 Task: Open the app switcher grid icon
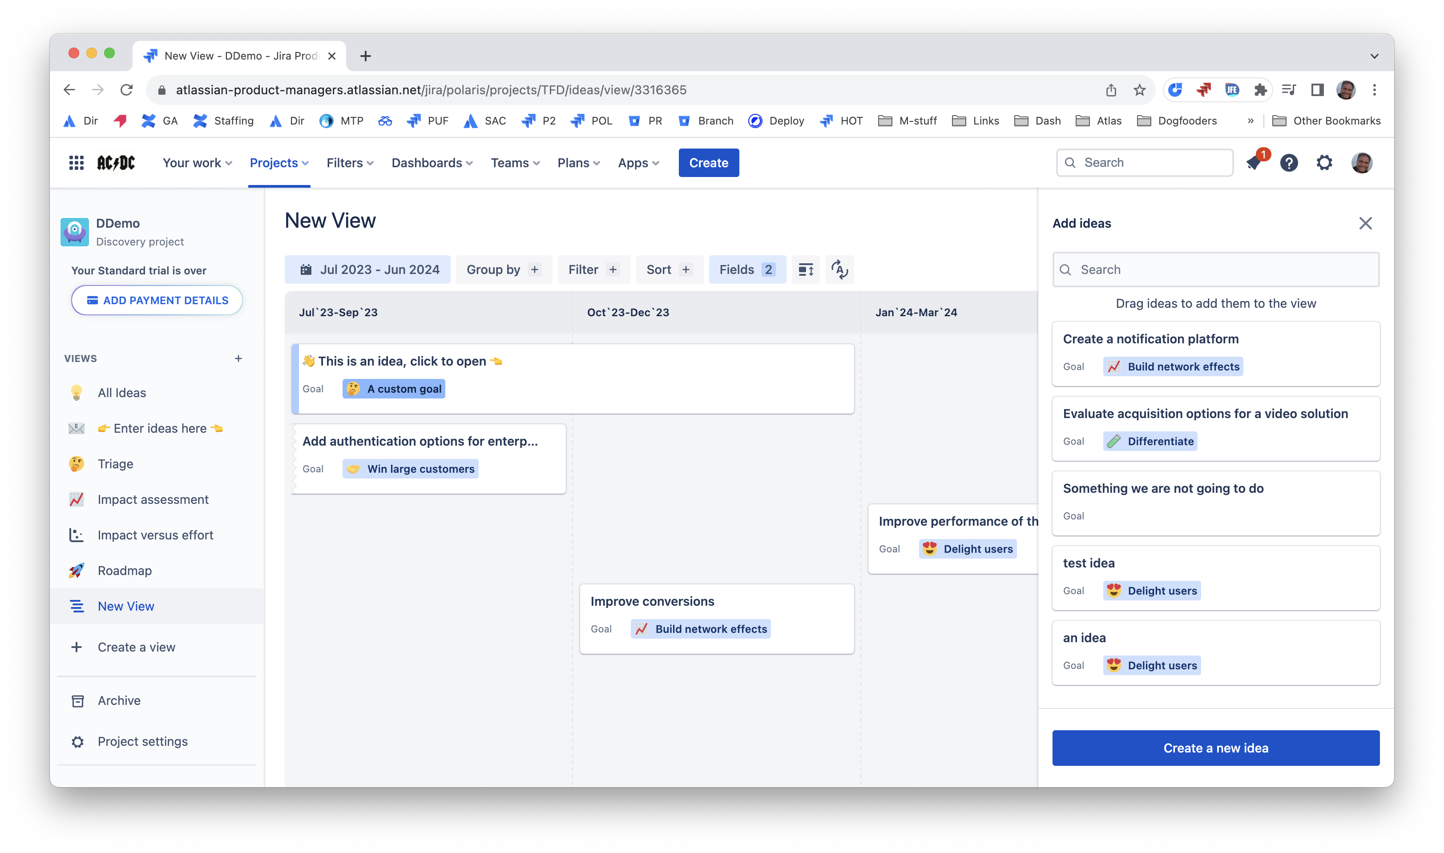tap(77, 163)
